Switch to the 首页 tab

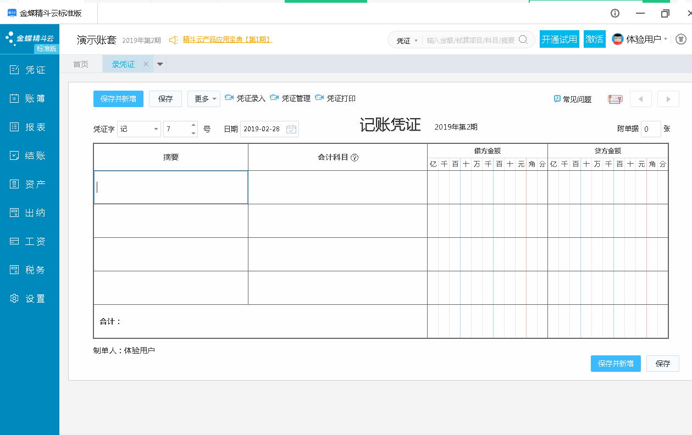pyautogui.click(x=80, y=64)
